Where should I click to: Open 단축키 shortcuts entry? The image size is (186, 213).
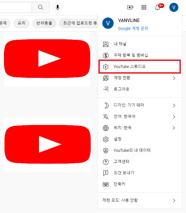coord(140,184)
